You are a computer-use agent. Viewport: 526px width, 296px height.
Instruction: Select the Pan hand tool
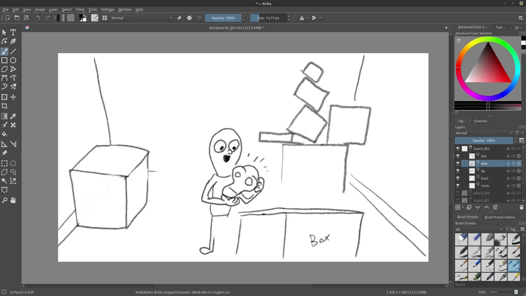click(x=13, y=200)
